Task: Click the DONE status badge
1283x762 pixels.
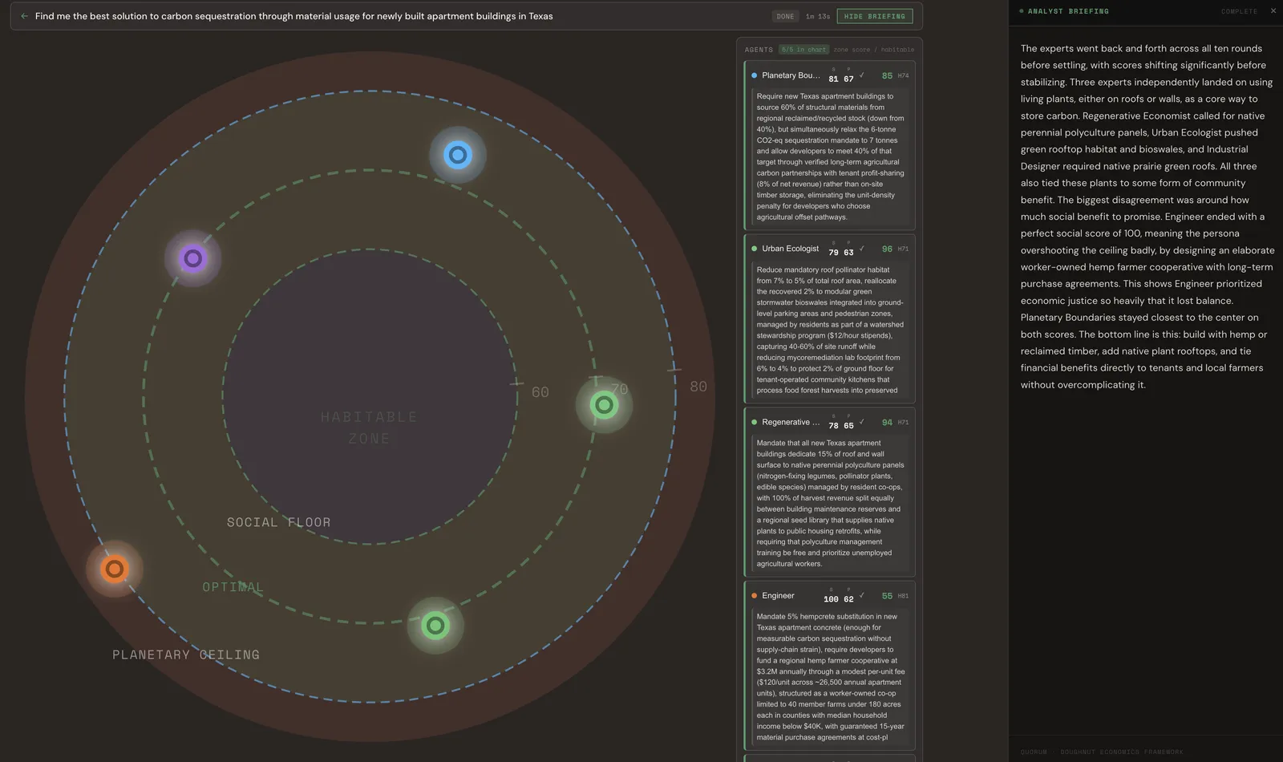Action: point(785,16)
